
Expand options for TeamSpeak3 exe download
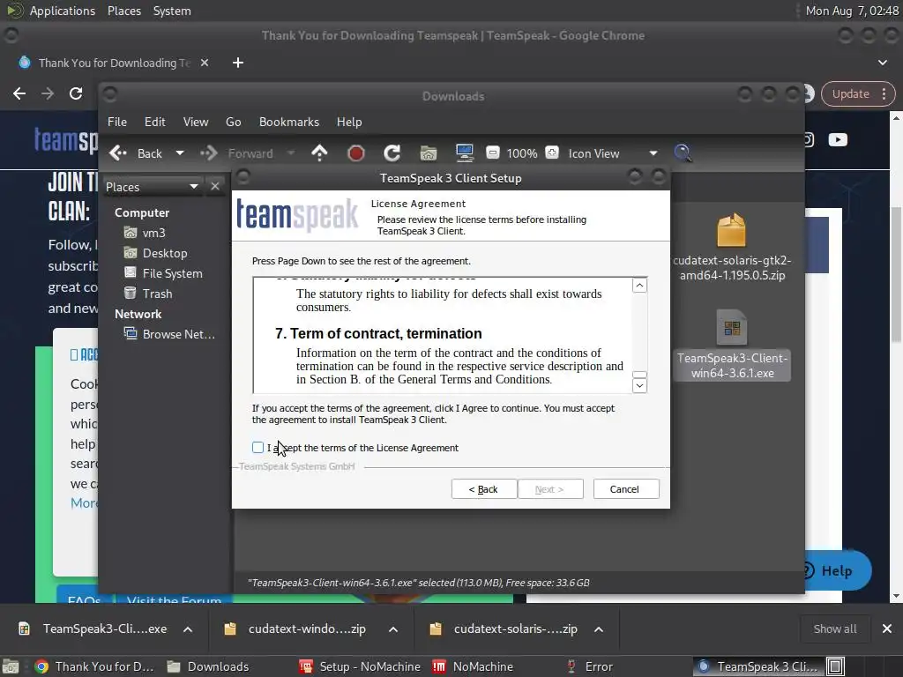click(x=188, y=629)
